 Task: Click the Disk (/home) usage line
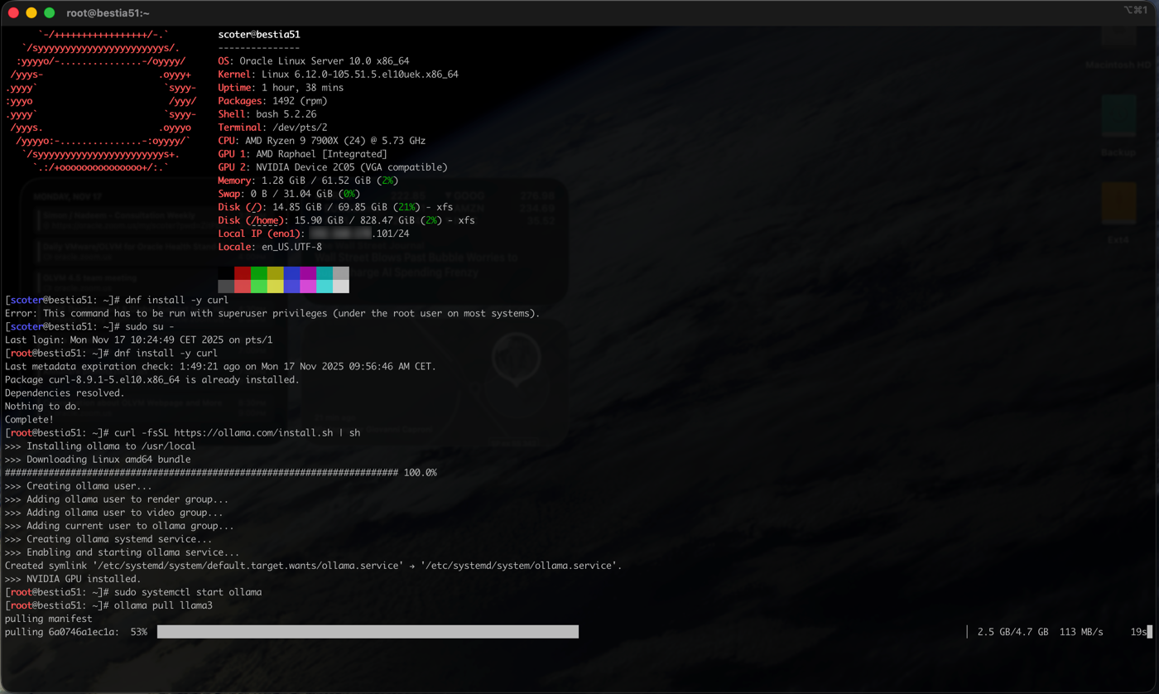347,220
